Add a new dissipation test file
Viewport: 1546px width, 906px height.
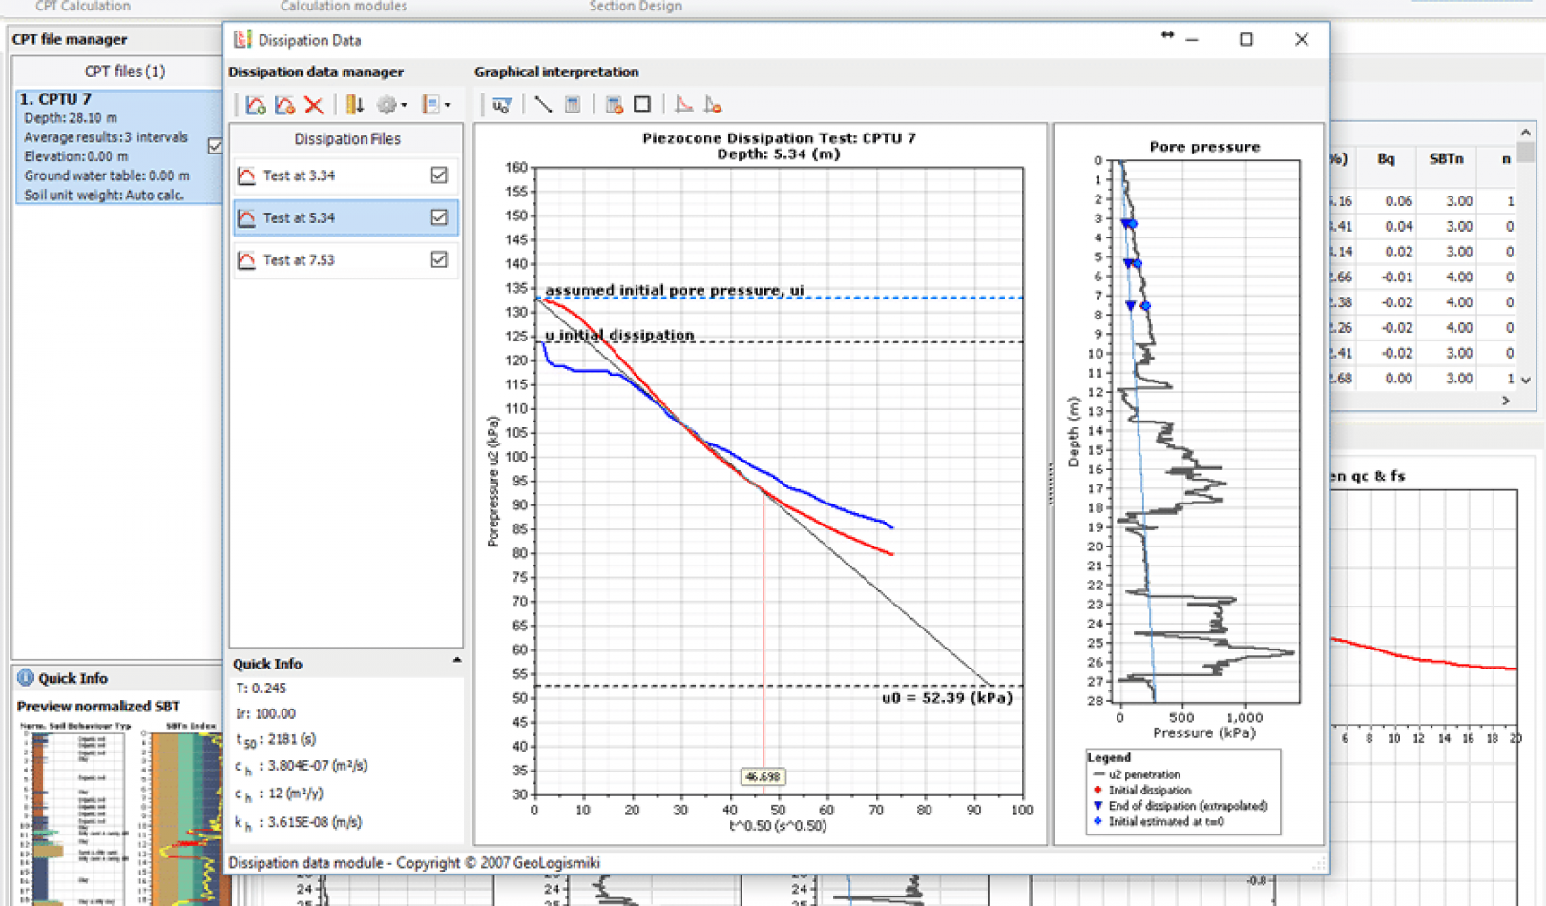255,105
